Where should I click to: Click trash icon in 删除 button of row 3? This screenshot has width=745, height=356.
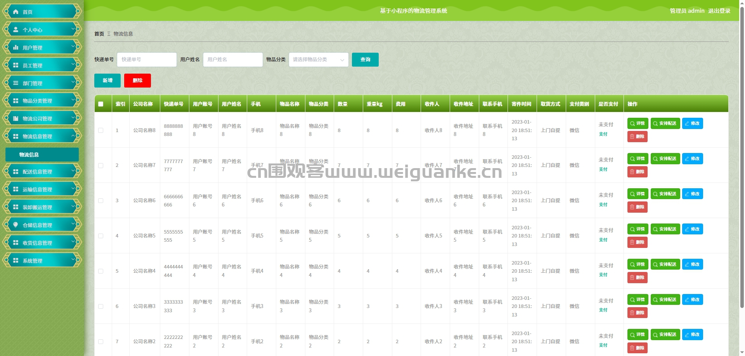coord(632,207)
